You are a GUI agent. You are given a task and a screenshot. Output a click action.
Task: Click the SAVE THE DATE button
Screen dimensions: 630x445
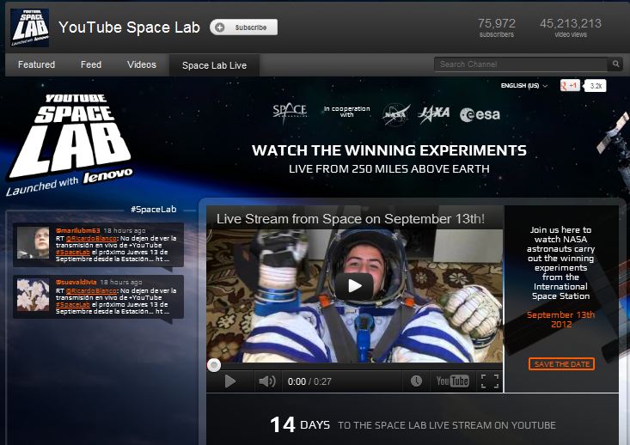click(562, 364)
